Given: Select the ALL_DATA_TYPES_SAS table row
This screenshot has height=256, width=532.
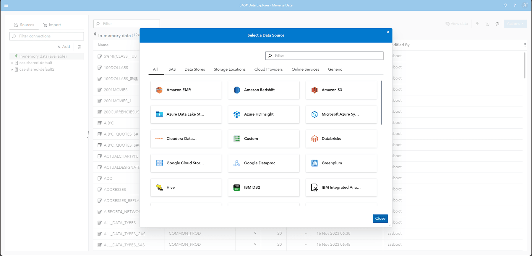Looking at the screenshot, I should pyautogui.click(x=308, y=245).
